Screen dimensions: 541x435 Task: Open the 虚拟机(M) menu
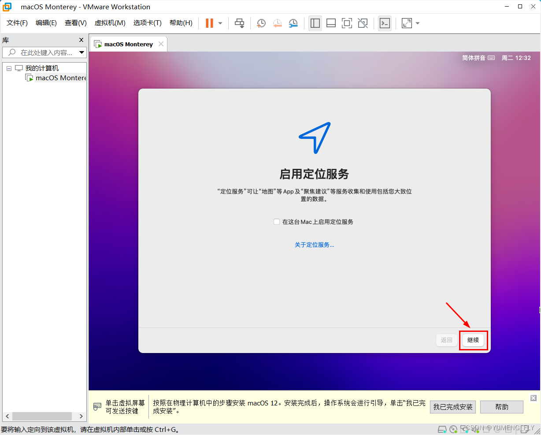(x=110, y=23)
